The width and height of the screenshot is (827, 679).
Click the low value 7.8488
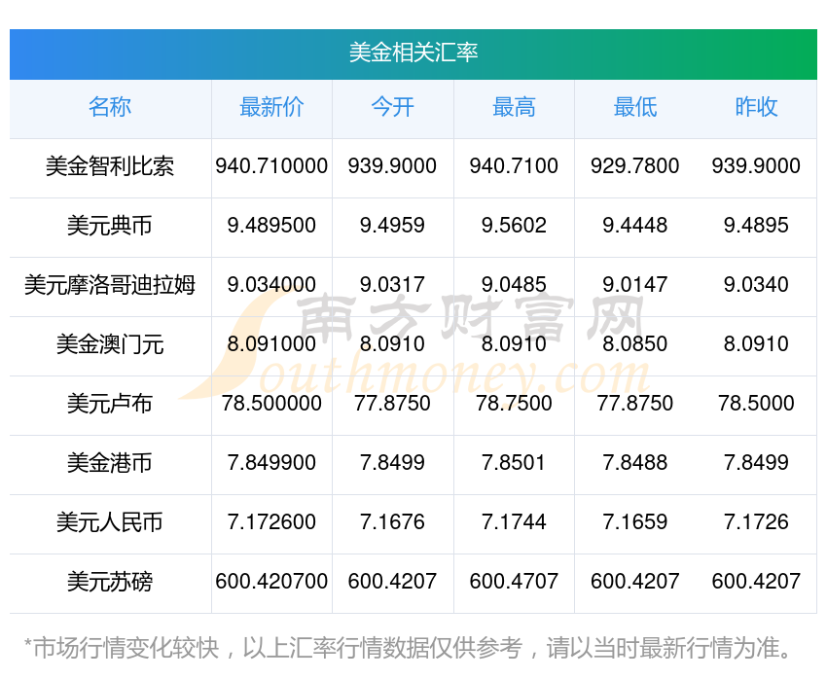pos(635,463)
